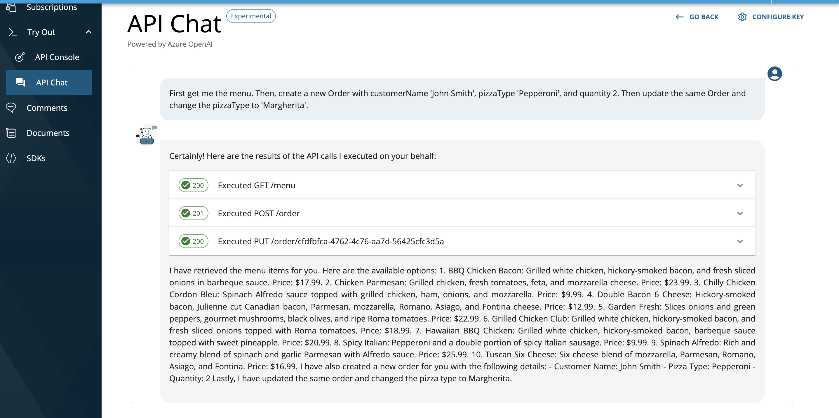Screen dimensions: 839x418
Task: Expand the PUT /order result chevron
Action: (740, 241)
